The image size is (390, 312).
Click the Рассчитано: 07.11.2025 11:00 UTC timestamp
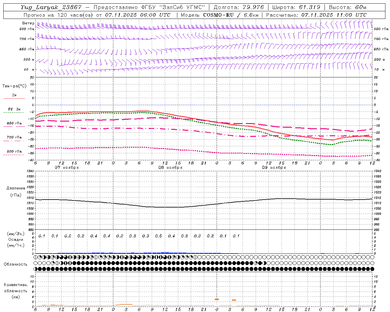coord(316,15)
